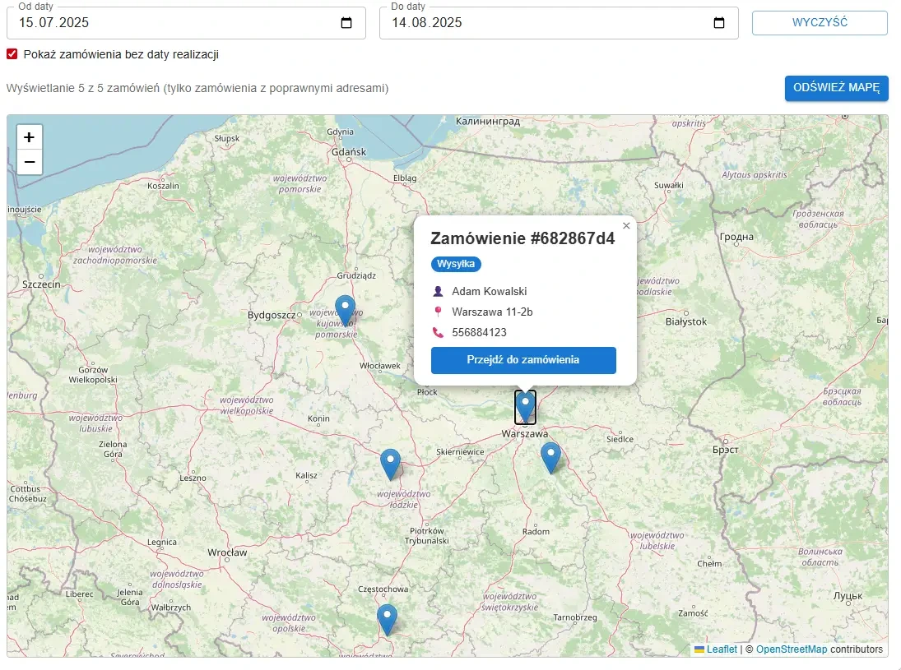Close the order popup

click(x=626, y=225)
